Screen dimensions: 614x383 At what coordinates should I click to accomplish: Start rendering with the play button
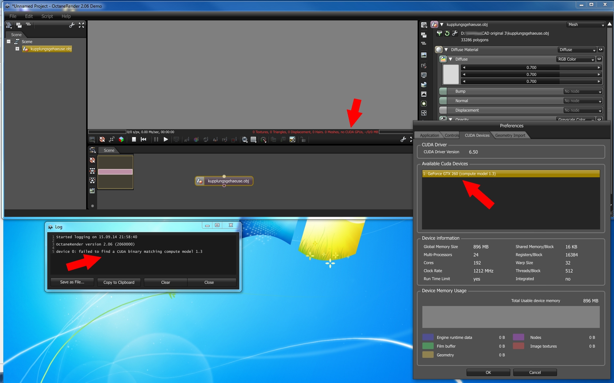[x=166, y=139]
